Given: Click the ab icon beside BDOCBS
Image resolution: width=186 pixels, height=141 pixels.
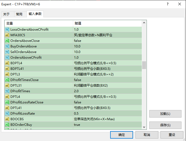Looking at the screenshot, I should tap(7, 119).
